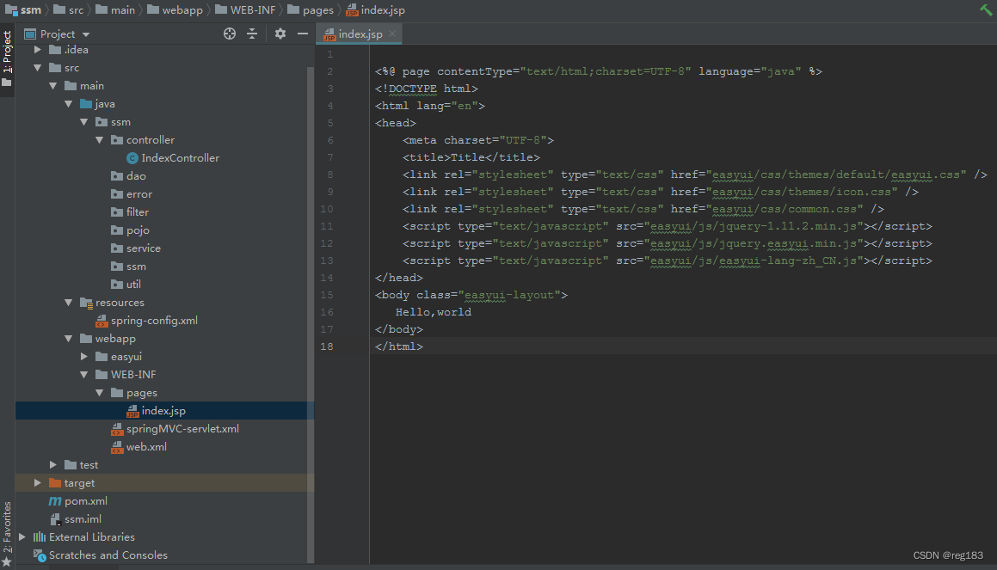Collapse the src folder
The image size is (997, 570).
click(x=38, y=67)
